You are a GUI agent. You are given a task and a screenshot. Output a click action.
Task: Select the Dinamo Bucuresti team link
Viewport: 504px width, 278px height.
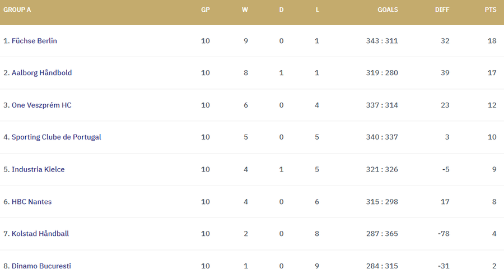click(41, 266)
